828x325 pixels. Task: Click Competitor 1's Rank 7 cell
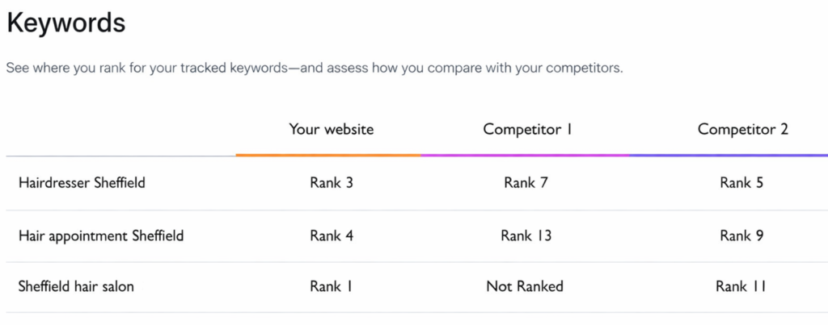pyautogui.click(x=526, y=183)
